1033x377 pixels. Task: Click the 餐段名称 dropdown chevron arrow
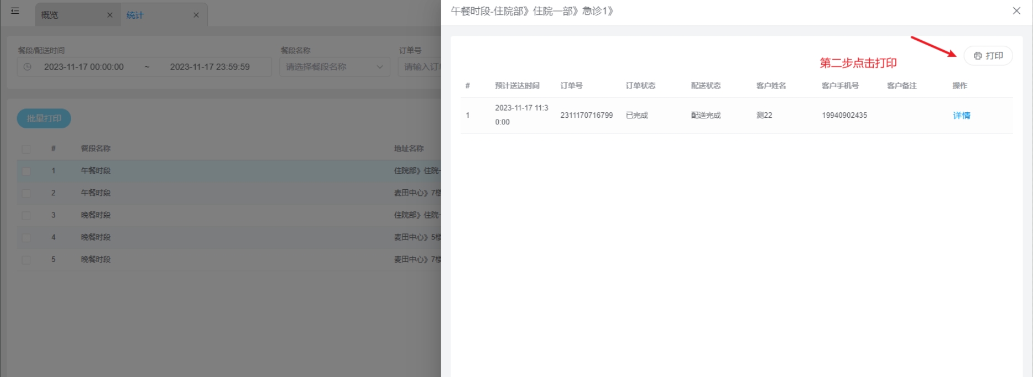coord(380,67)
